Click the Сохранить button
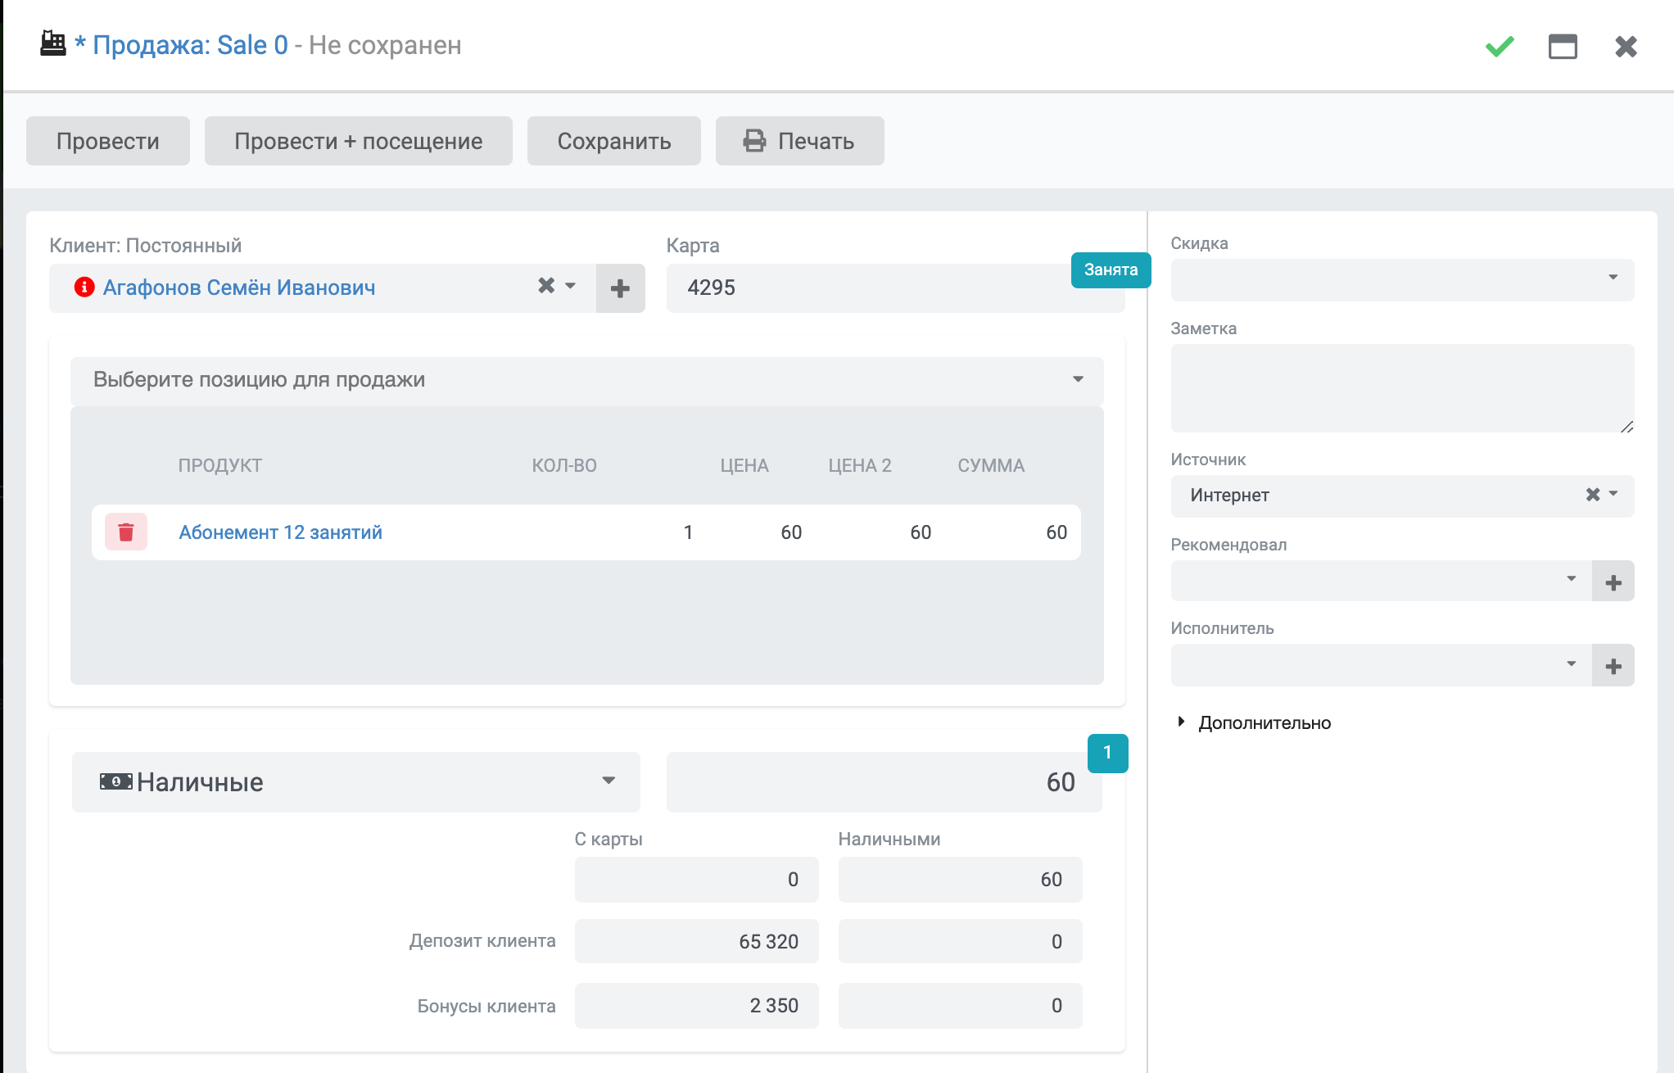 click(x=614, y=141)
